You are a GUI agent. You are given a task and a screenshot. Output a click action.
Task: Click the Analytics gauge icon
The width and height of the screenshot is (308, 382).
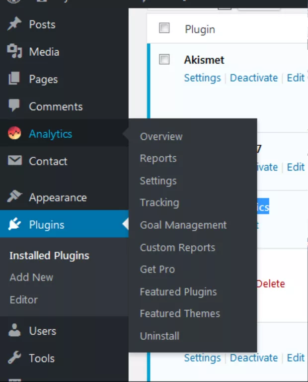[x=14, y=133]
